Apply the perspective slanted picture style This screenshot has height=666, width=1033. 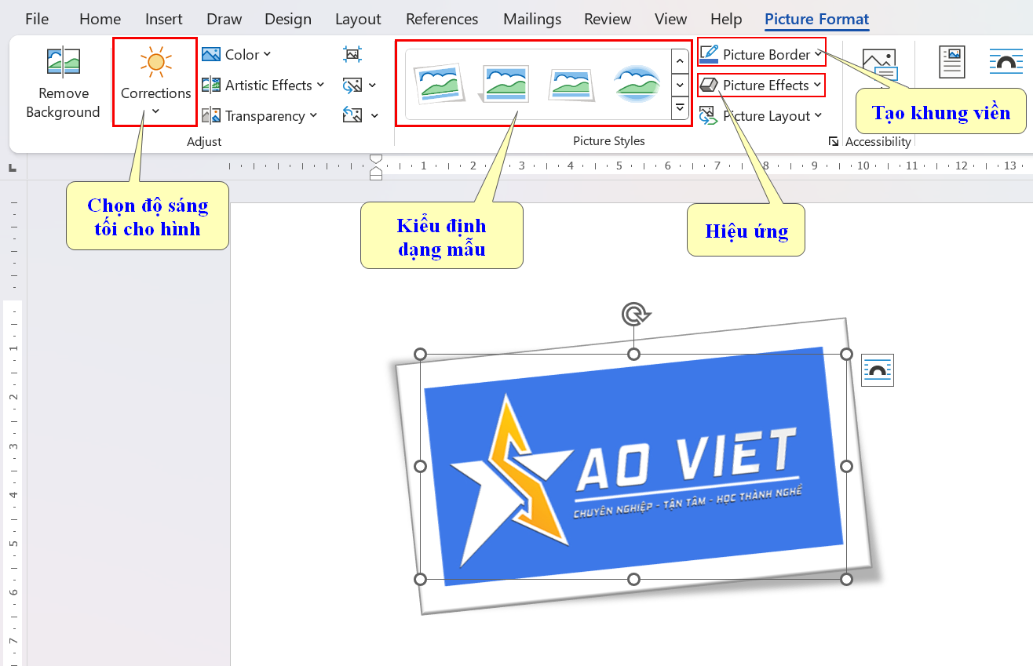point(572,83)
